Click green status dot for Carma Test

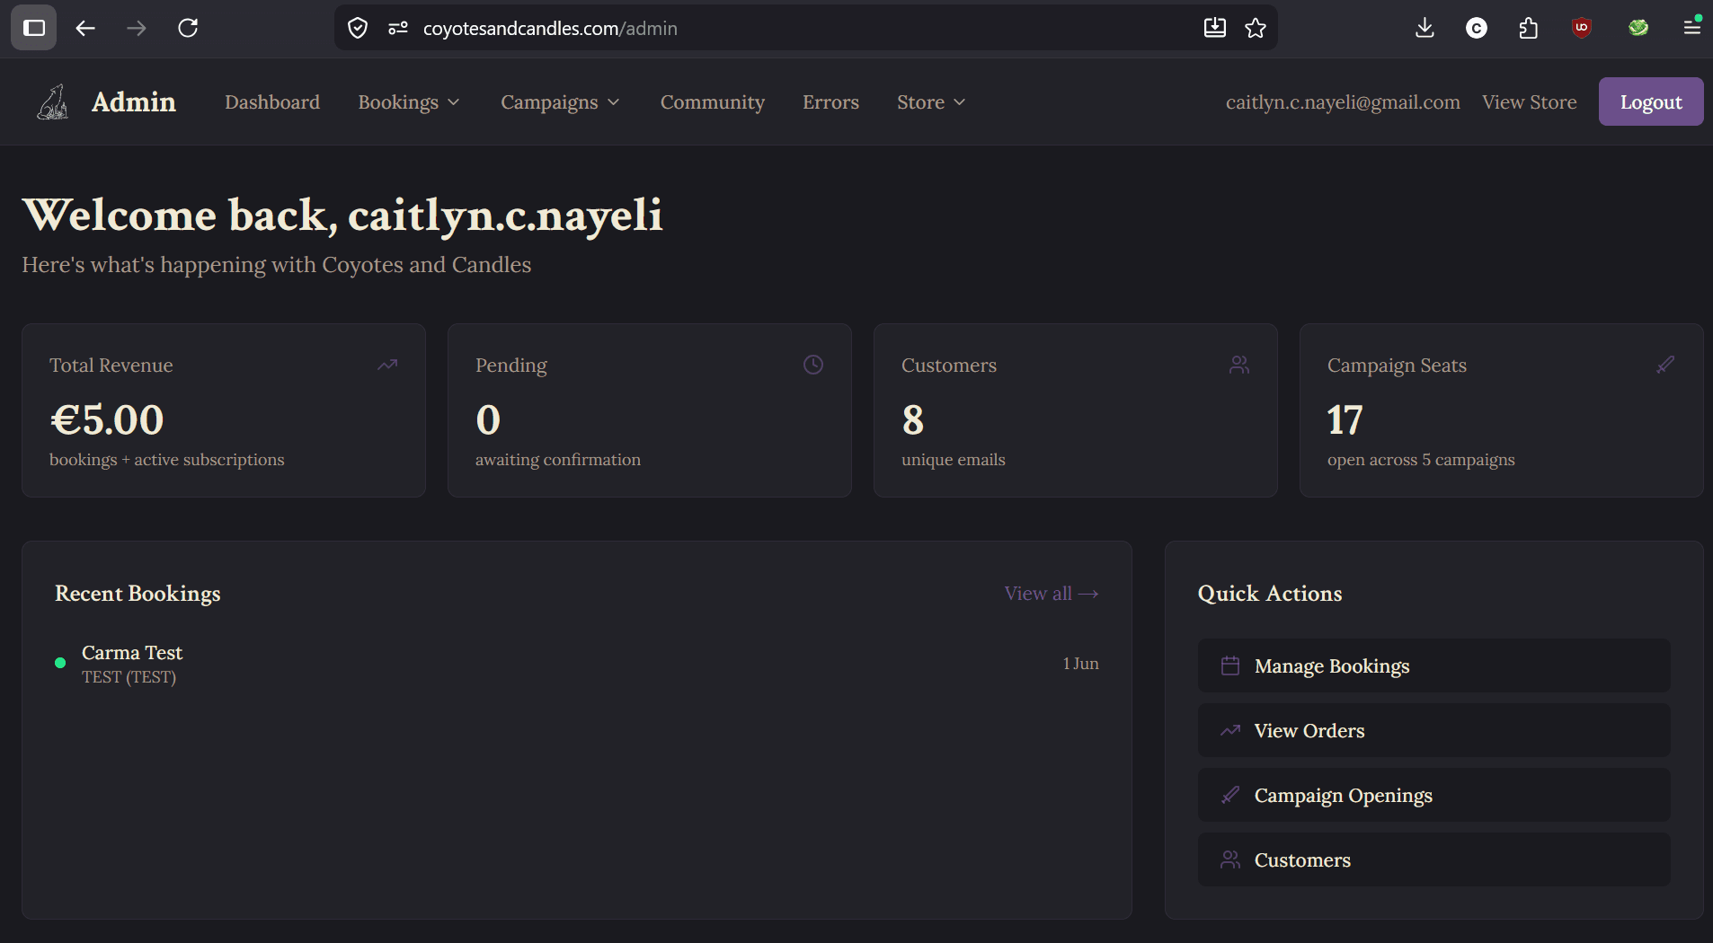pos(60,663)
